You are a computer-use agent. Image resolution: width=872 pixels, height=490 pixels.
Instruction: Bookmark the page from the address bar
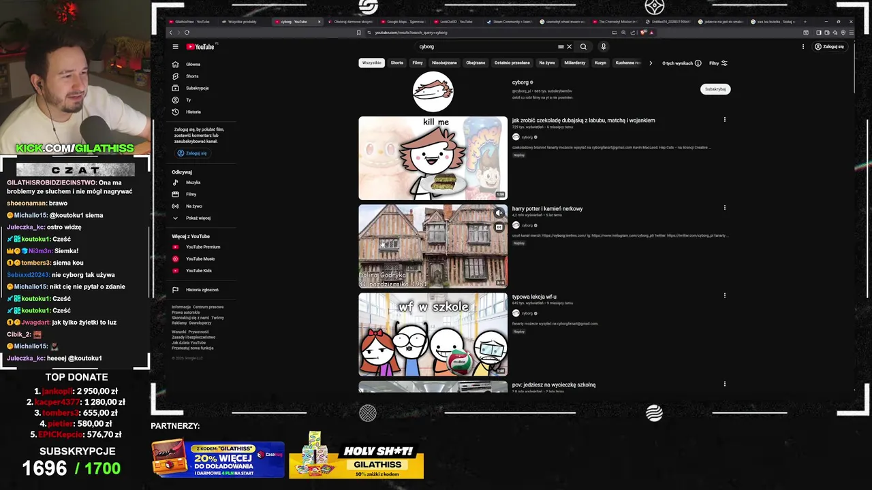coord(359,32)
